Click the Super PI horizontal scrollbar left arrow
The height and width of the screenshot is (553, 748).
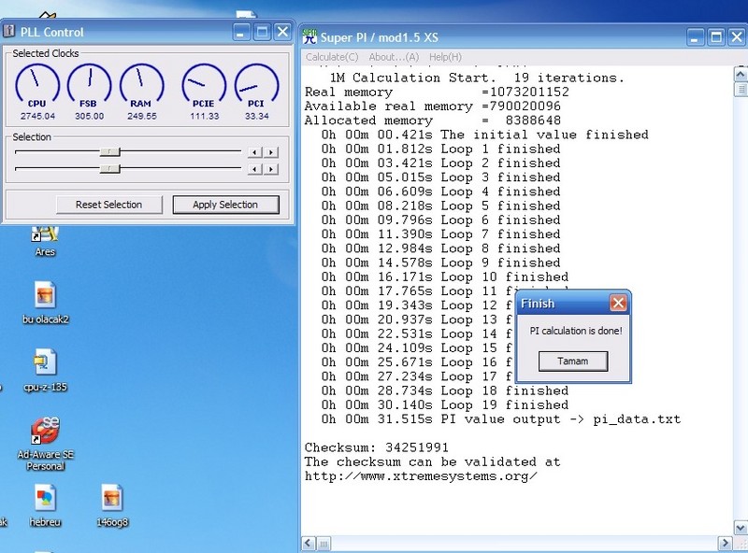pyautogui.click(x=309, y=543)
